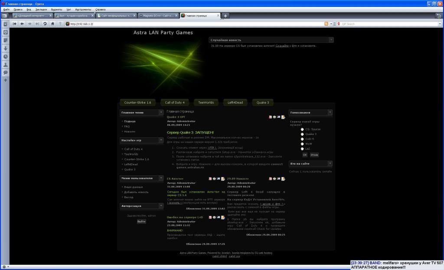
Task: Open the Правка menu
Action: pyautogui.click(x=18, y=10)
